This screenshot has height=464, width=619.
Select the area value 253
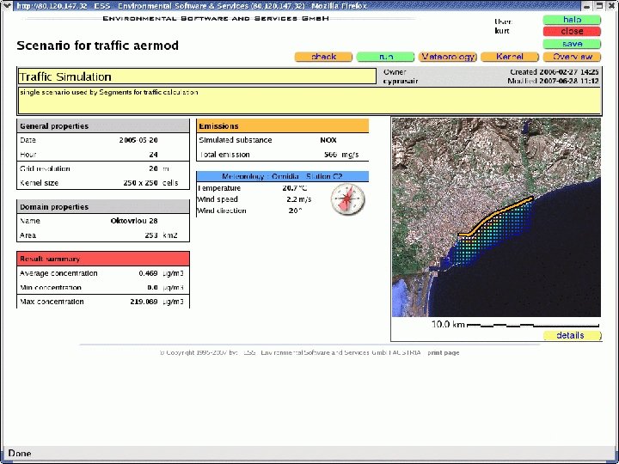pos(151,235)
